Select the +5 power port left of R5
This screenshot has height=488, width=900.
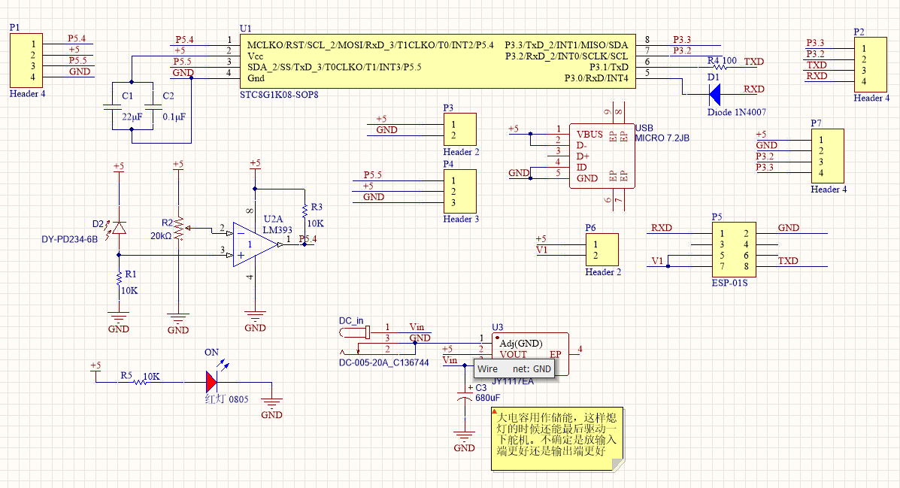(95, 368)
